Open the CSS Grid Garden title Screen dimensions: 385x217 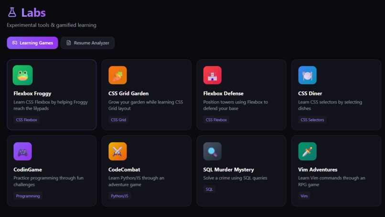pos(128,93)
